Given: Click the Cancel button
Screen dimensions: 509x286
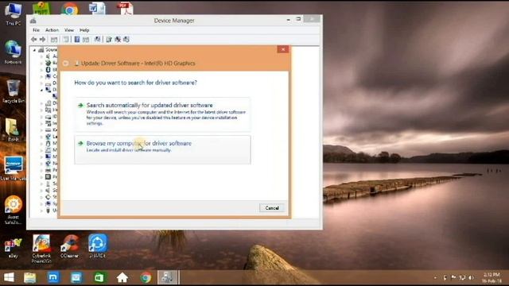Looking at the screenshot, I should 272,208.
